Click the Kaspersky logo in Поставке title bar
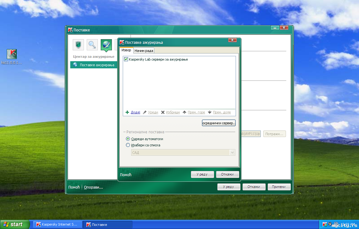Image resolution: width=359 pixels, height=229 pixels. point(70,30)
